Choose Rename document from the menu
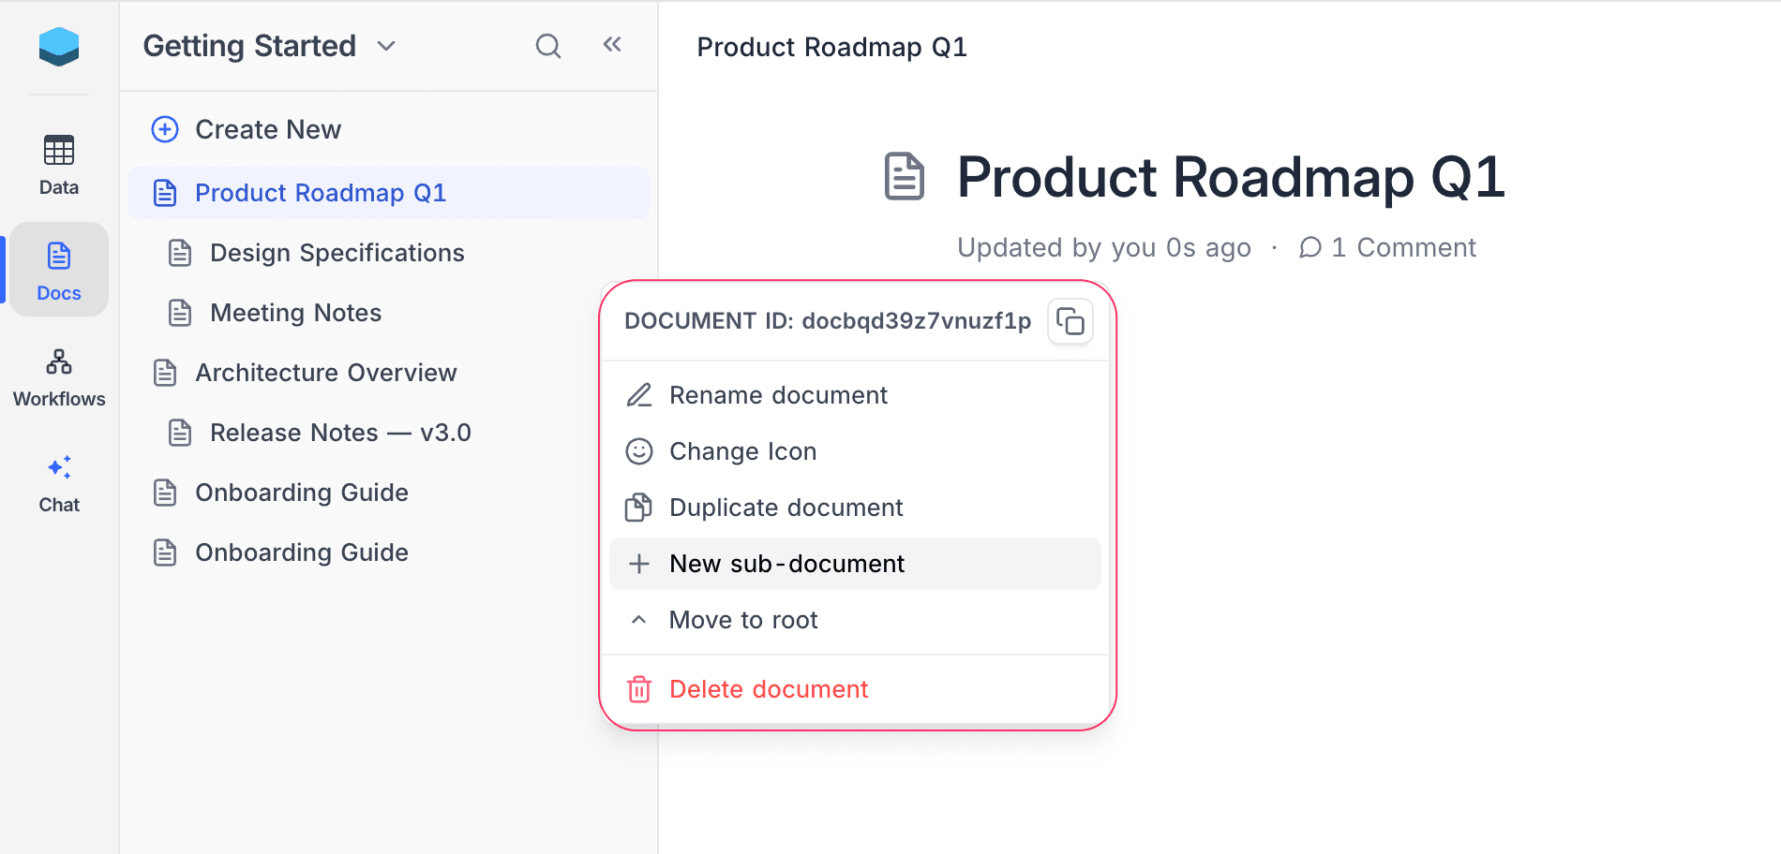The height and width of the screenshot is (854, 1781). click(778, 394)
